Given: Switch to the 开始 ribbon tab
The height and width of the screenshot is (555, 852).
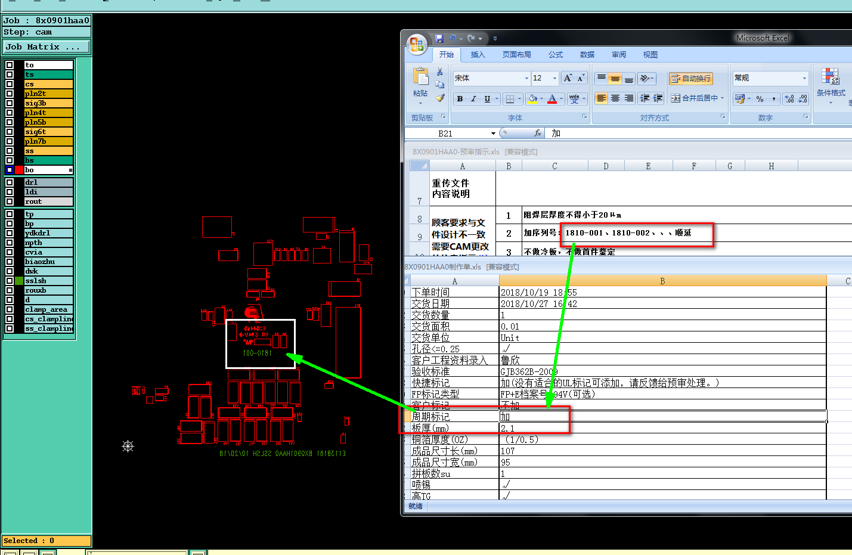Looking at the screenshot, I should (447, 54).
